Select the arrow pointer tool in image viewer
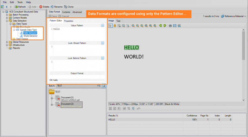The image size is (248, 137). click(110, 26)
